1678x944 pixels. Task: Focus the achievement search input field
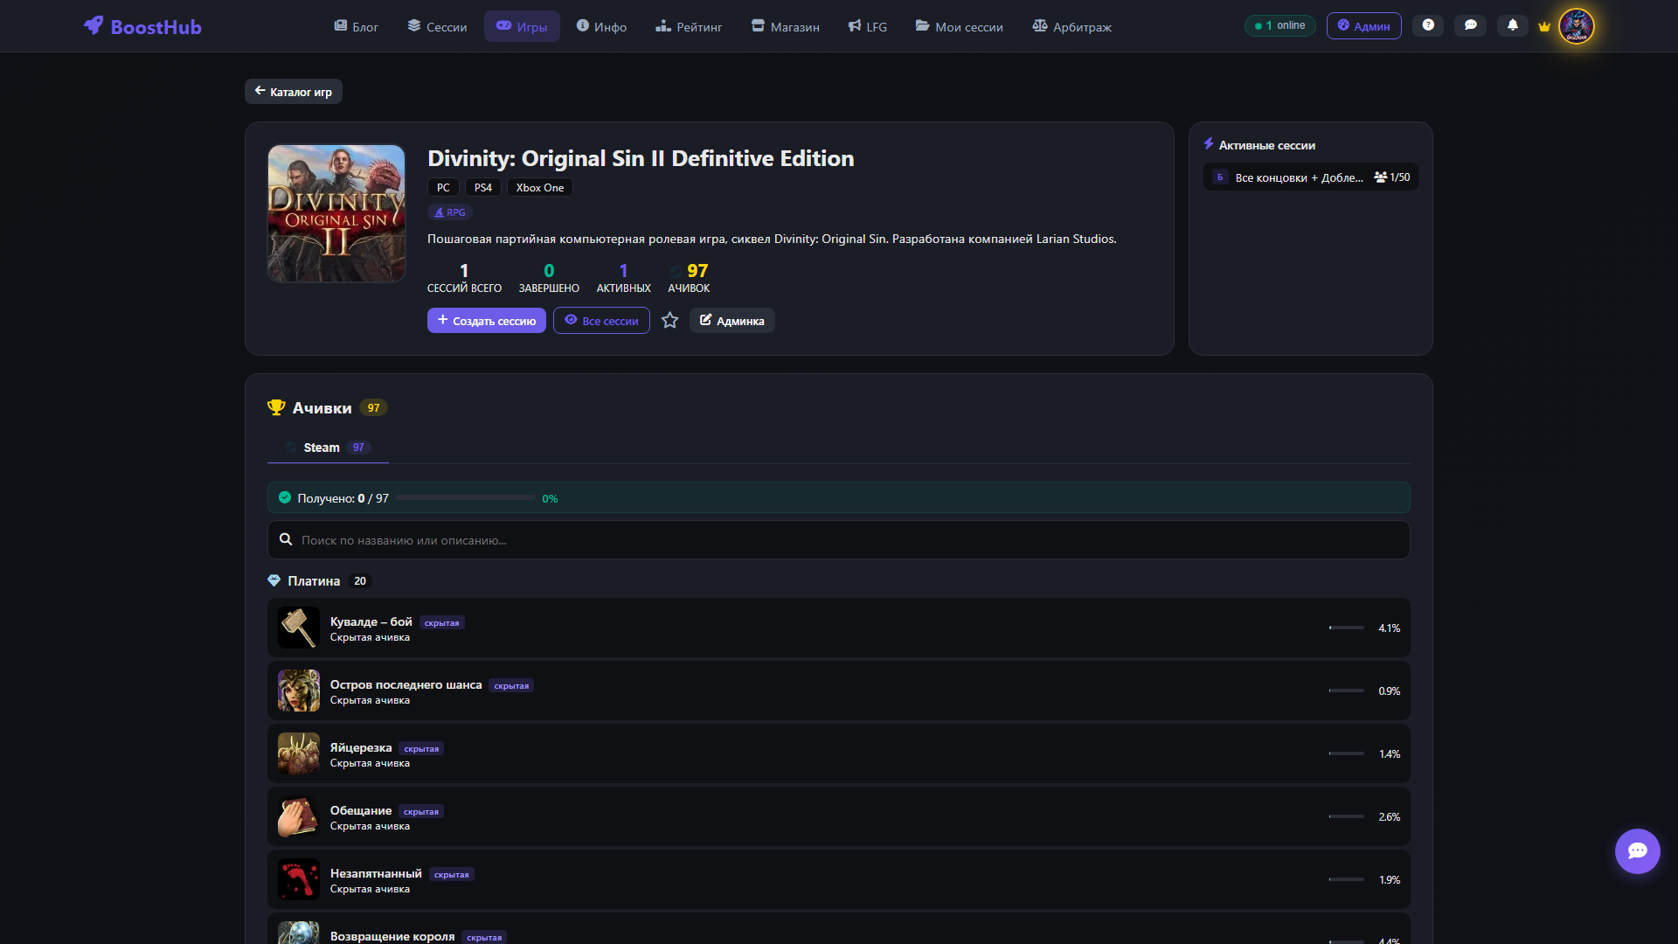[x=839, y=540]
